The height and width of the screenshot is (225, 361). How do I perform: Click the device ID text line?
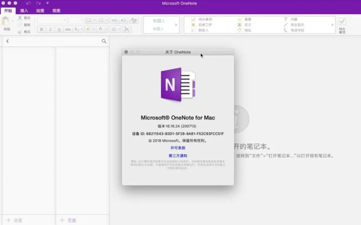point(178,134)
